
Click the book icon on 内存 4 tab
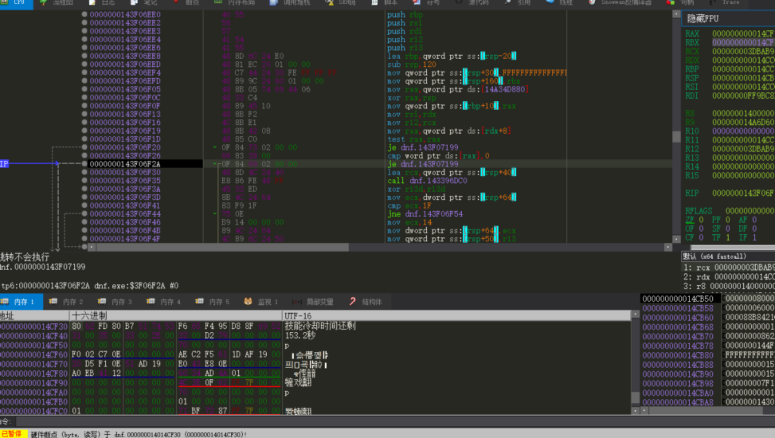(x=150, y=301)
